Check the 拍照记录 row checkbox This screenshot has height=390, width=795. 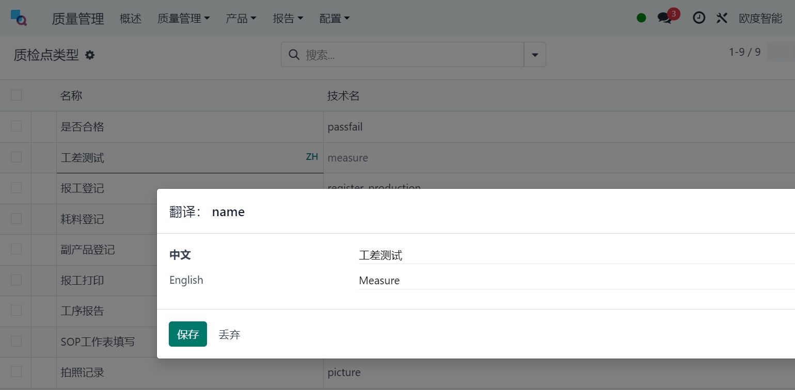pos(17,372)
